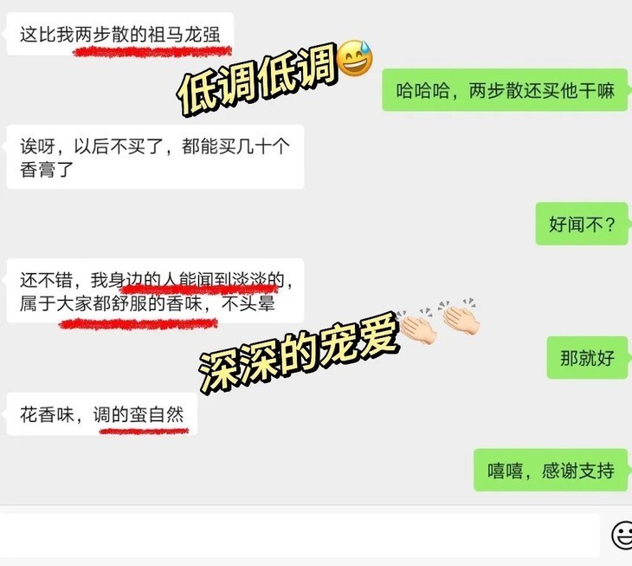Select the green bubble '那就好'

click(x=587, y=358)
